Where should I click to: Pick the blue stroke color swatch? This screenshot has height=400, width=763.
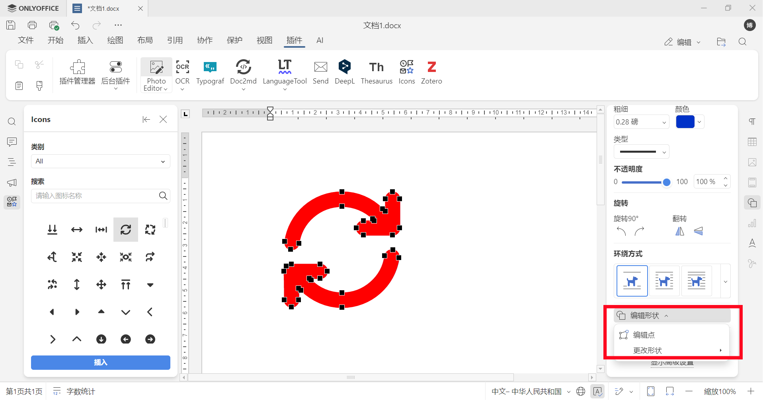[x=685, y=122]
